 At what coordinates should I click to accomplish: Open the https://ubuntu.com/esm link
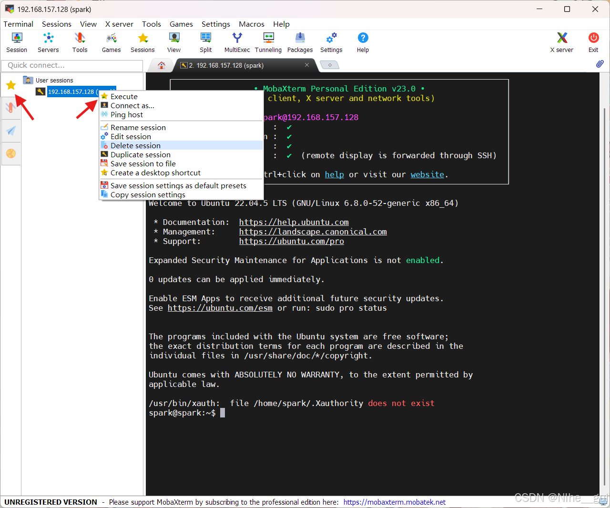point(220,308)
